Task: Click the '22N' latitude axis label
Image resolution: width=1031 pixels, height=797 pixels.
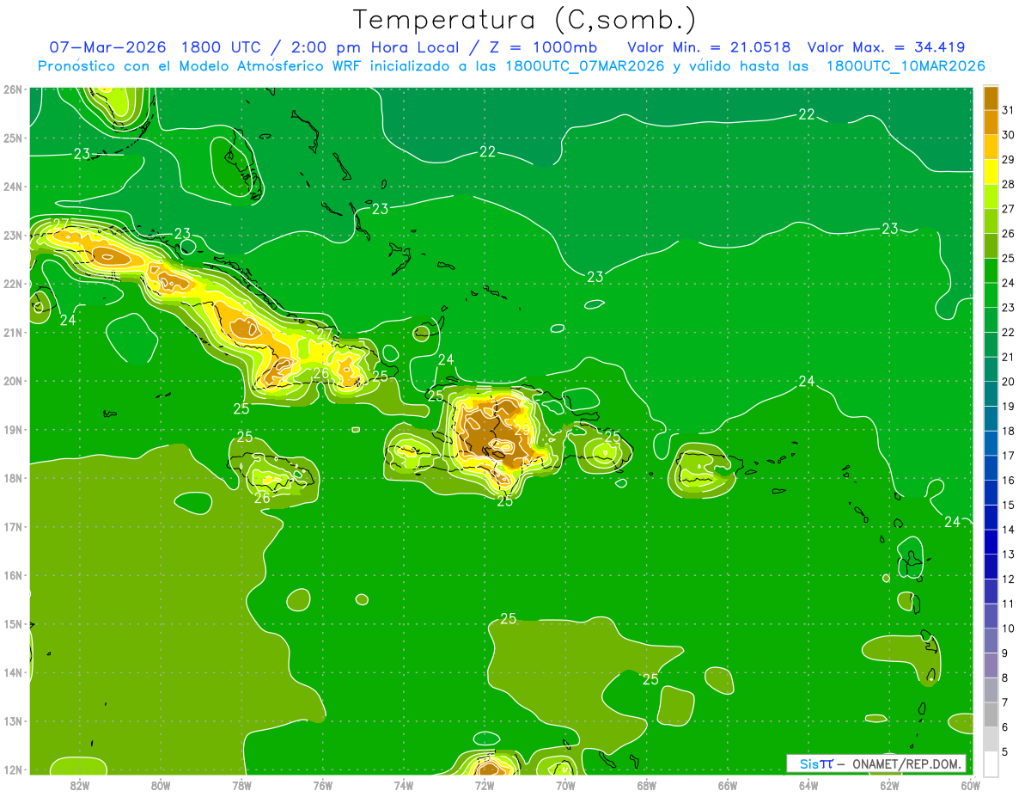Action: coord(14,284)
